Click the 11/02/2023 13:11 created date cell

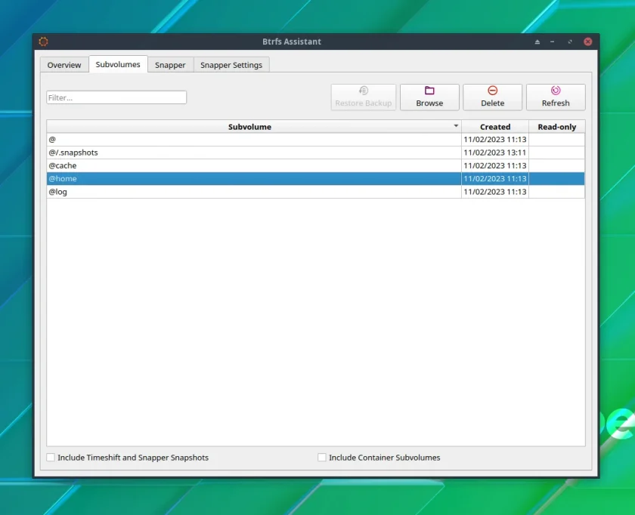[495, 153]
